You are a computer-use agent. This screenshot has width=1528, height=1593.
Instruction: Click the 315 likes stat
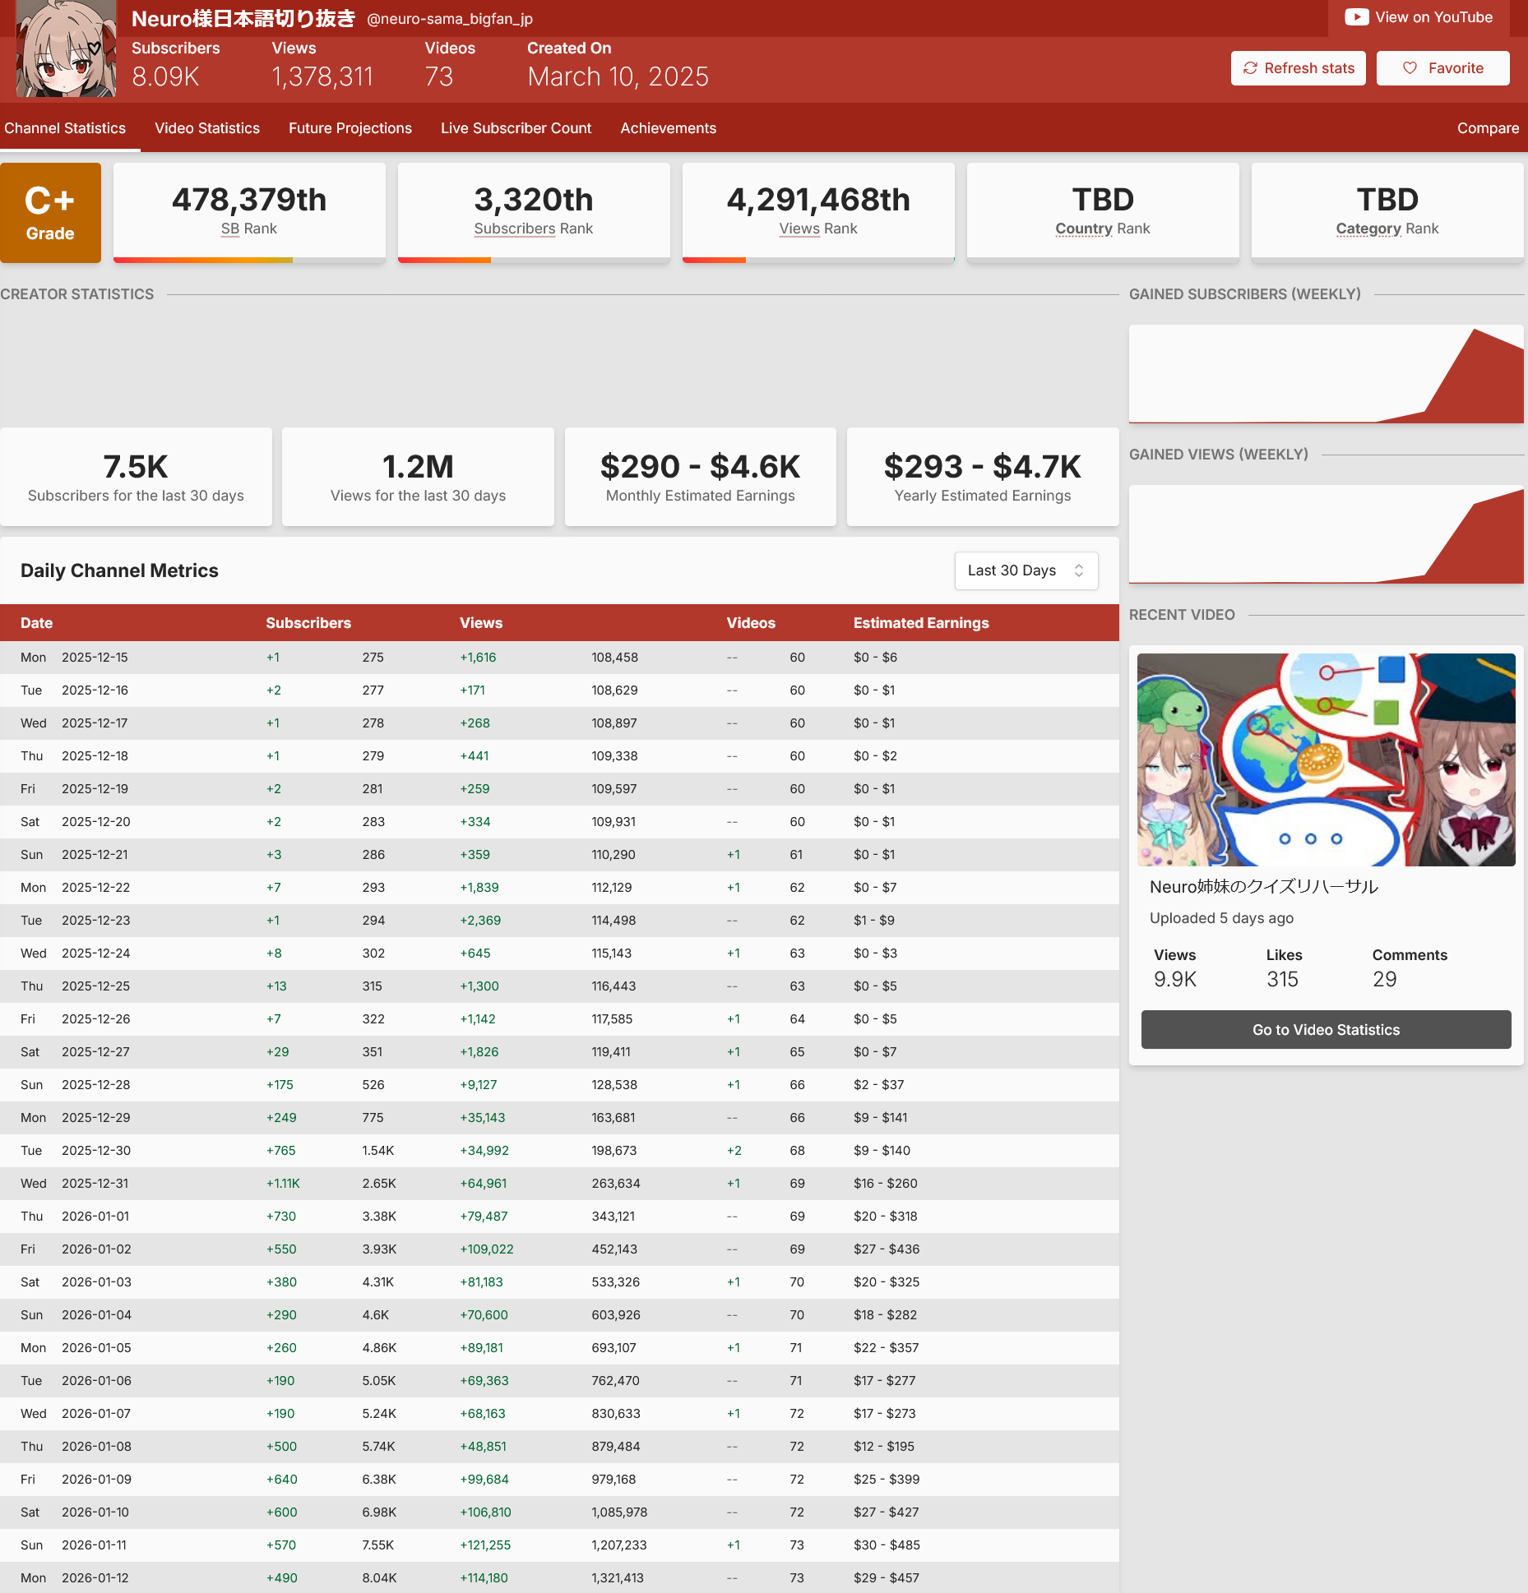point(1282,979)
